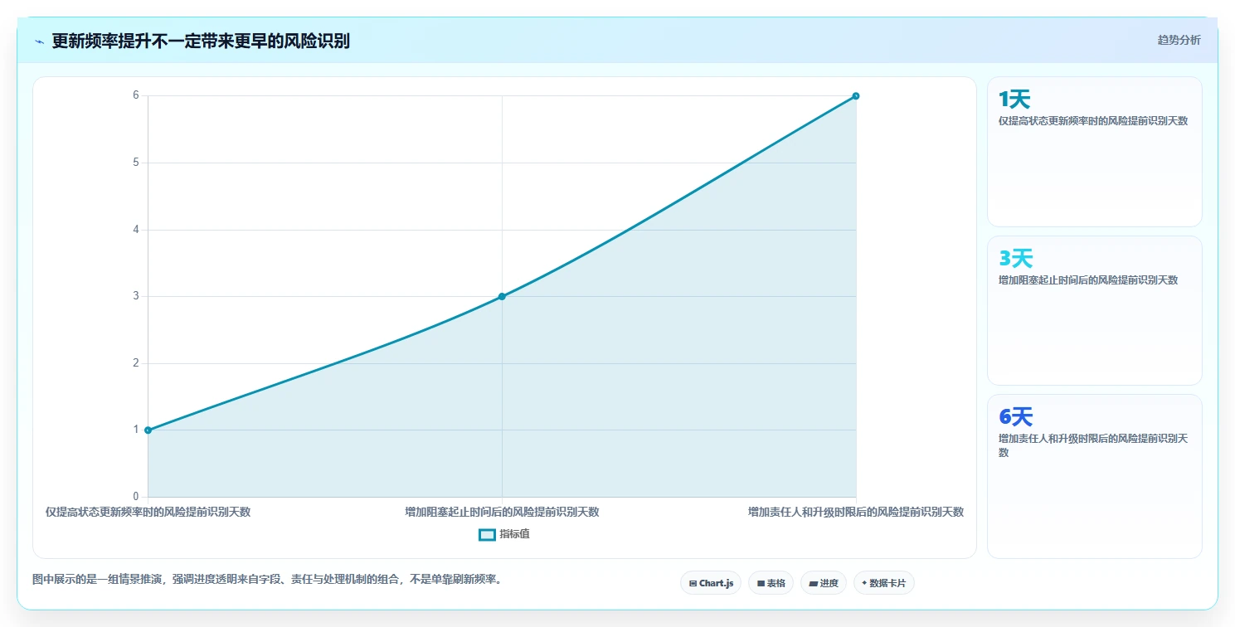Viewport: 1235px width, 627px height.
Task: Click card text 增加阻塞起止时间后的风险提前识别天数
Action: pyautogui.click(x=1088, y=280)
